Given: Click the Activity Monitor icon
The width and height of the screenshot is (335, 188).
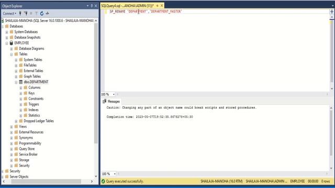Looking at the screenshot, I should [x=47, y=14].
